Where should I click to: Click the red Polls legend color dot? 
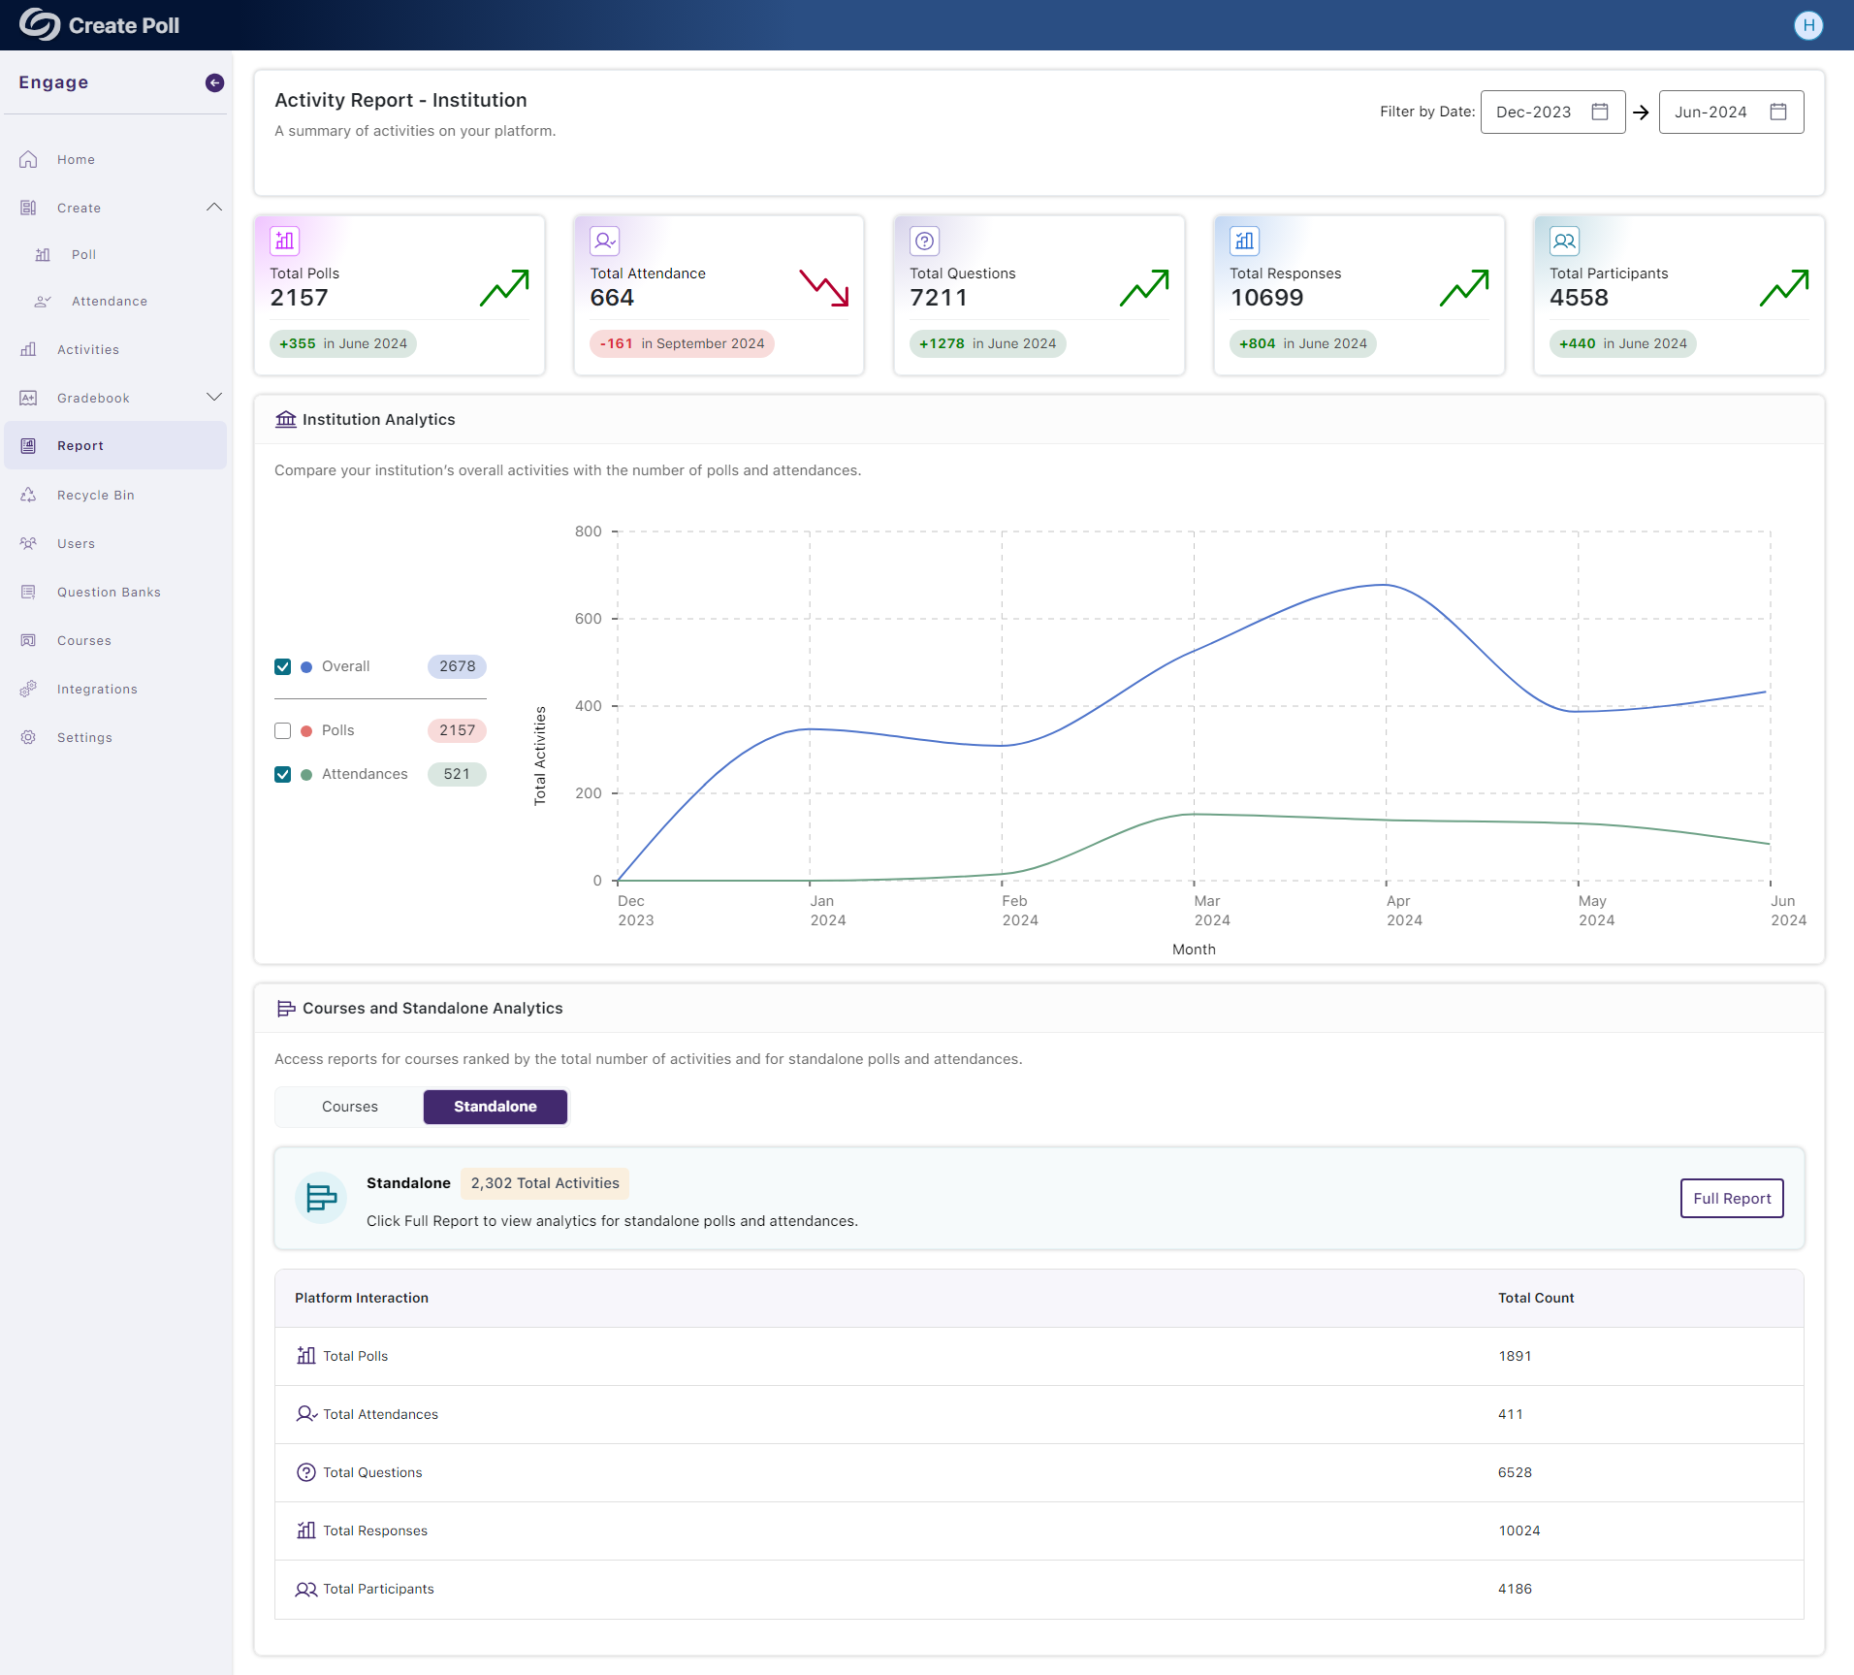(x=306, y=731)
